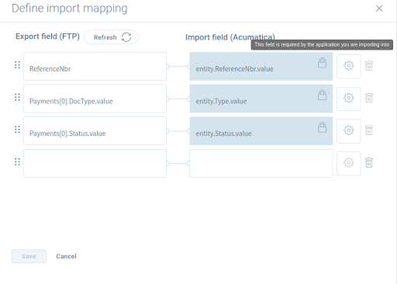
Task: Open settings gear for the empty mapping row
Action: coord(349,163)
